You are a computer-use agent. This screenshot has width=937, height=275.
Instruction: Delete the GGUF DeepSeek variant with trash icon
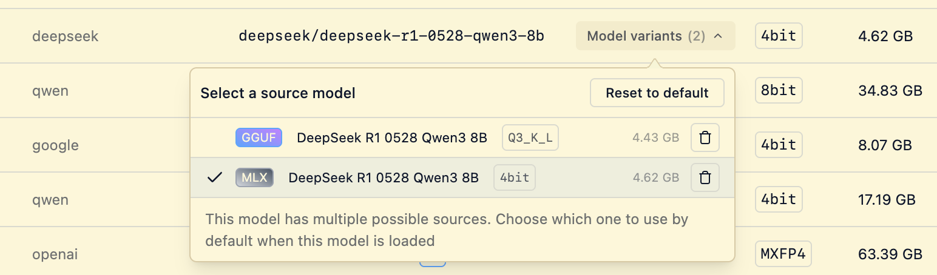click(705, 138)
